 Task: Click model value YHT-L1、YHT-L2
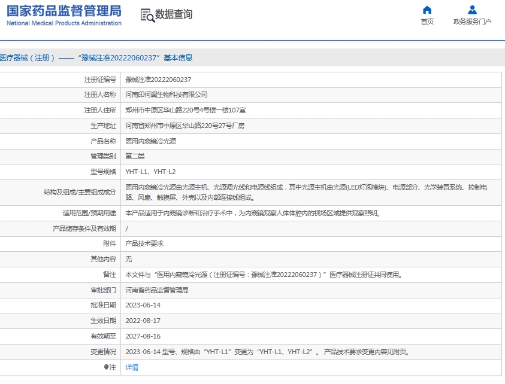click(150, 172)
